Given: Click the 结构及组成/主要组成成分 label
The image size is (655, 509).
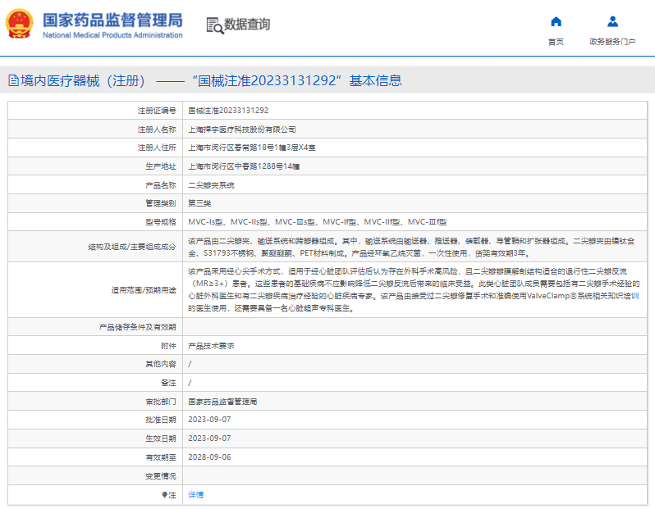Looking at the screenshot, I should point(132,247).
